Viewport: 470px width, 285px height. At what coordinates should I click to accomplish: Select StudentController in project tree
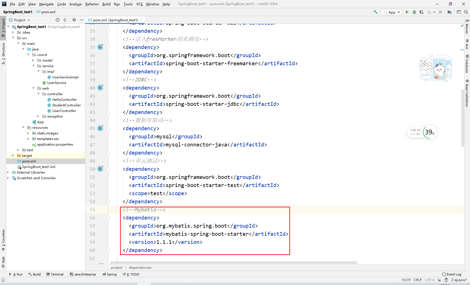66,105
